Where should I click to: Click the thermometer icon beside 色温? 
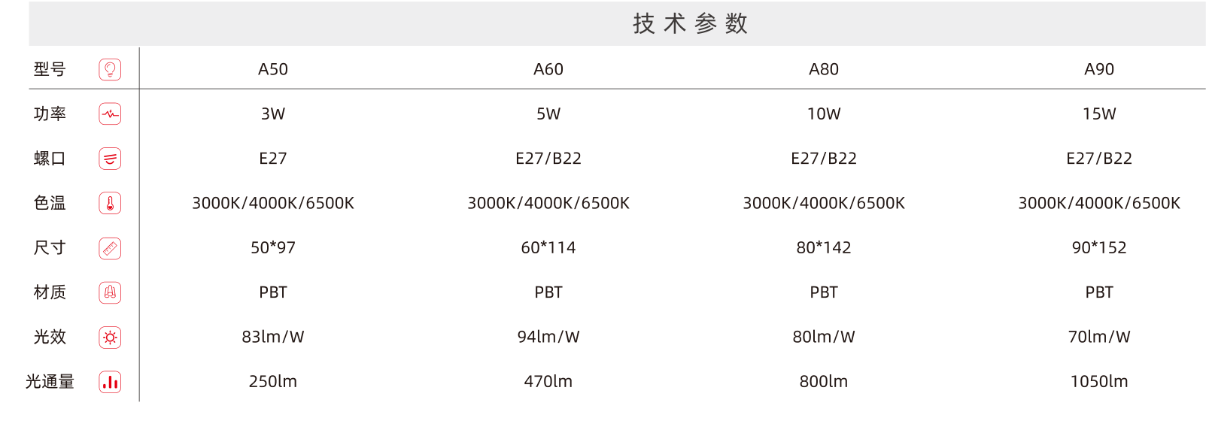click(x=110, y=203)
